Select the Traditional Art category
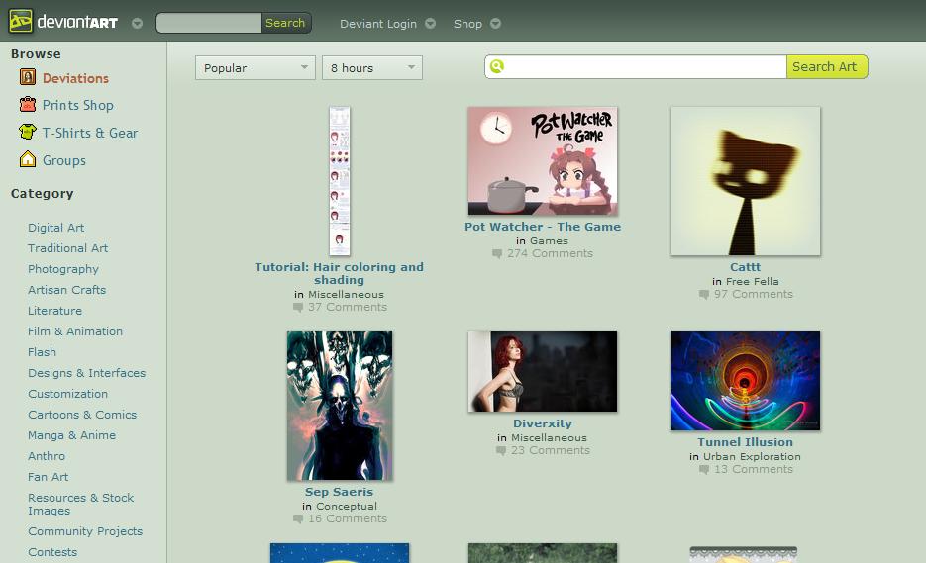The height and width of the screenshot is (563, 926). pyautogui.click(x=68, y=248)
